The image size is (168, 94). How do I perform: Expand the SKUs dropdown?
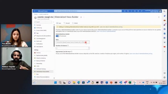(x=73, y=42)
